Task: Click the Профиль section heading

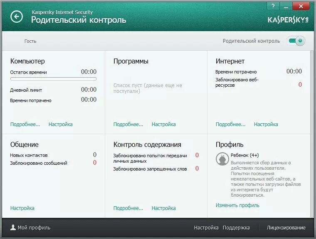Action: 230,144
